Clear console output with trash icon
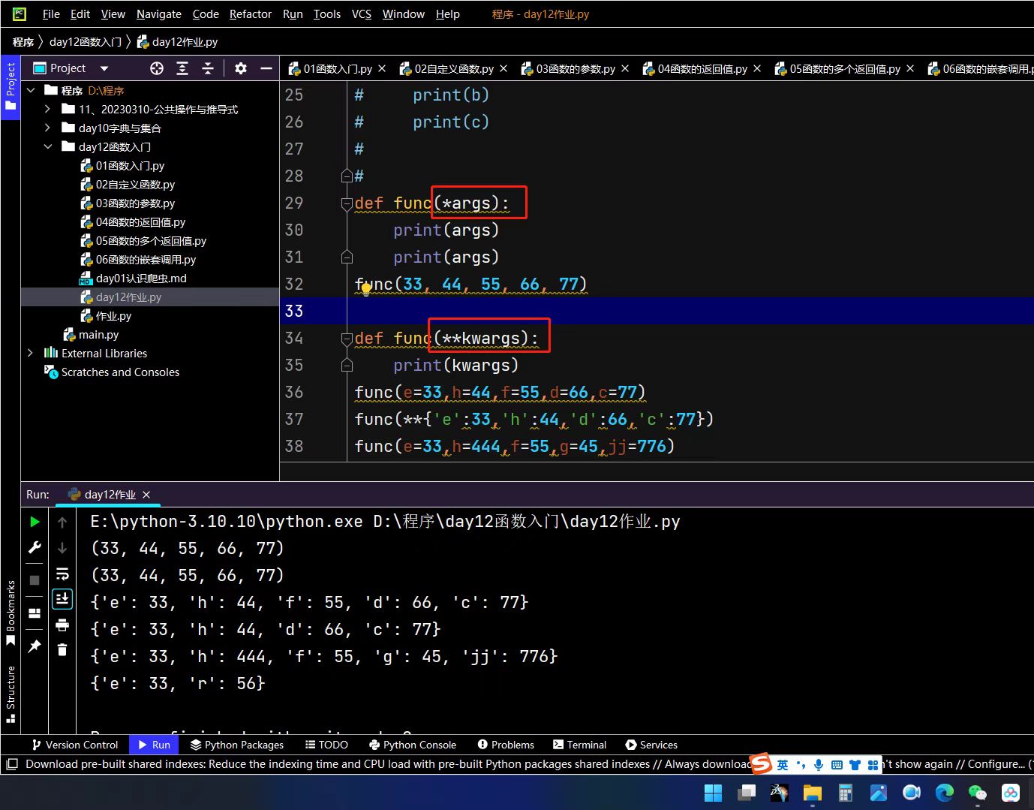 [62, 650]
